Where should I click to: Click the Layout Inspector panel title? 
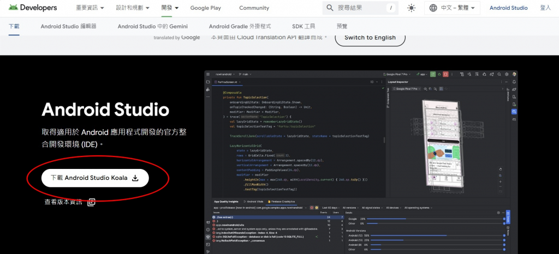click(398, 82)
